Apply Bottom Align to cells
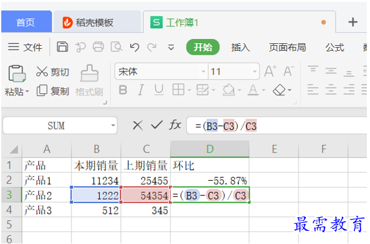Image resolution: width=370 pixels, height=244 pixels. (x=349, y=73)
